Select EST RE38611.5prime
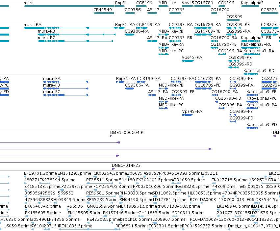The width and height of the screenshot is (280, 231). tap(100, 183)
